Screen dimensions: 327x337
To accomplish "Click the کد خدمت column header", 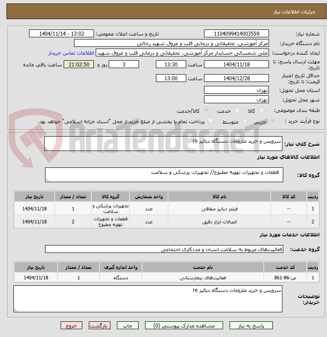I will click(285, 267).
